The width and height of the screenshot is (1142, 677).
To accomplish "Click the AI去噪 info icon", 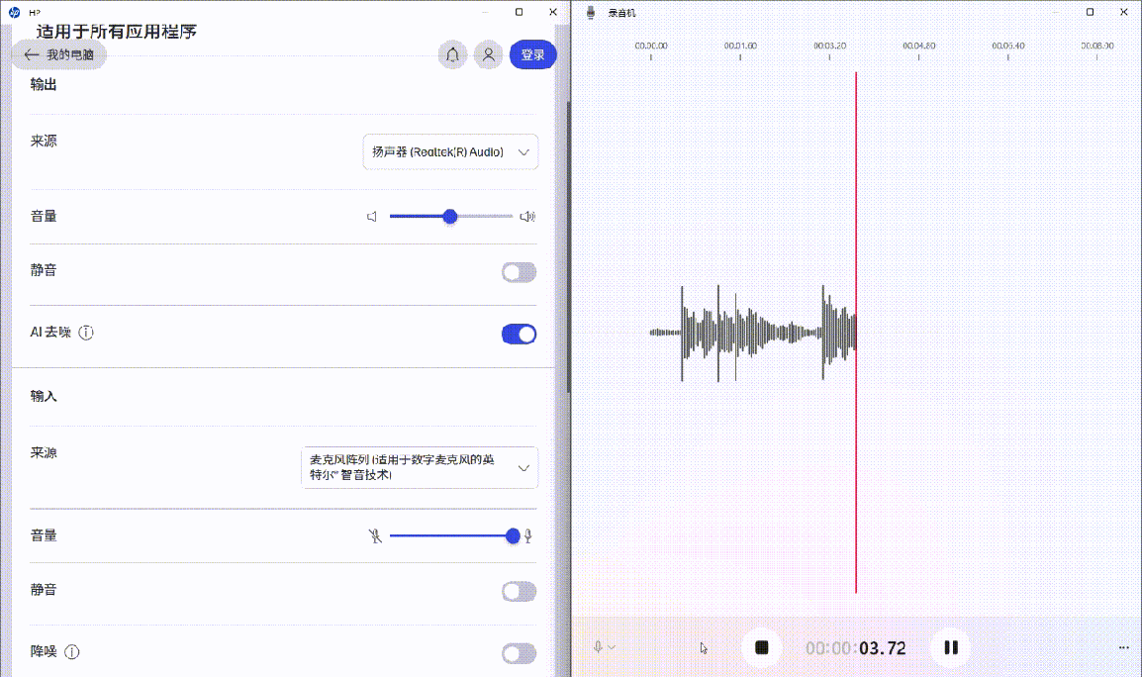I will coord(86,333).
